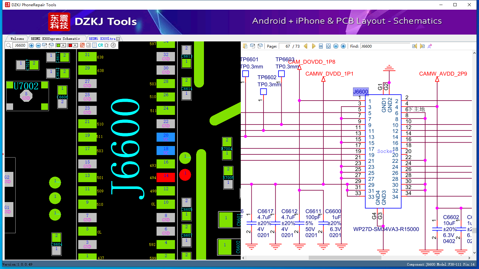Click the Version:1.0.0.49 status text

click(x=17, y=264)
